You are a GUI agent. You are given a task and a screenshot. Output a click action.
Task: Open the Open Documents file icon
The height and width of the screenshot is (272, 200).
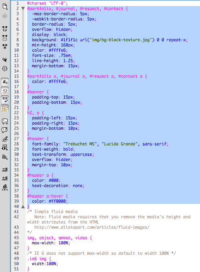coord(5,6)
